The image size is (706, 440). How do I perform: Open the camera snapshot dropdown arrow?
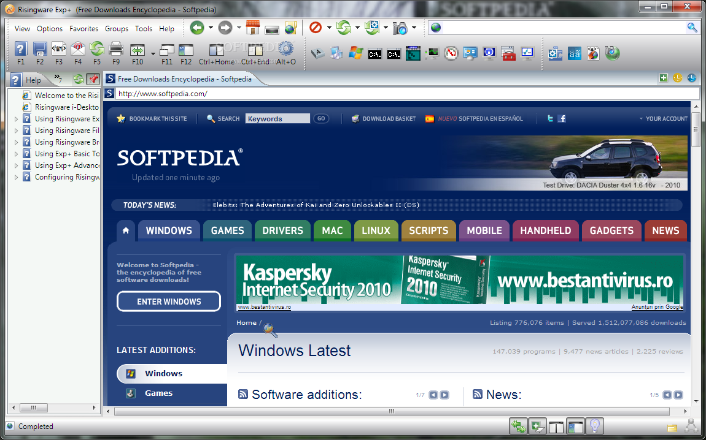(x=414, y=28)
